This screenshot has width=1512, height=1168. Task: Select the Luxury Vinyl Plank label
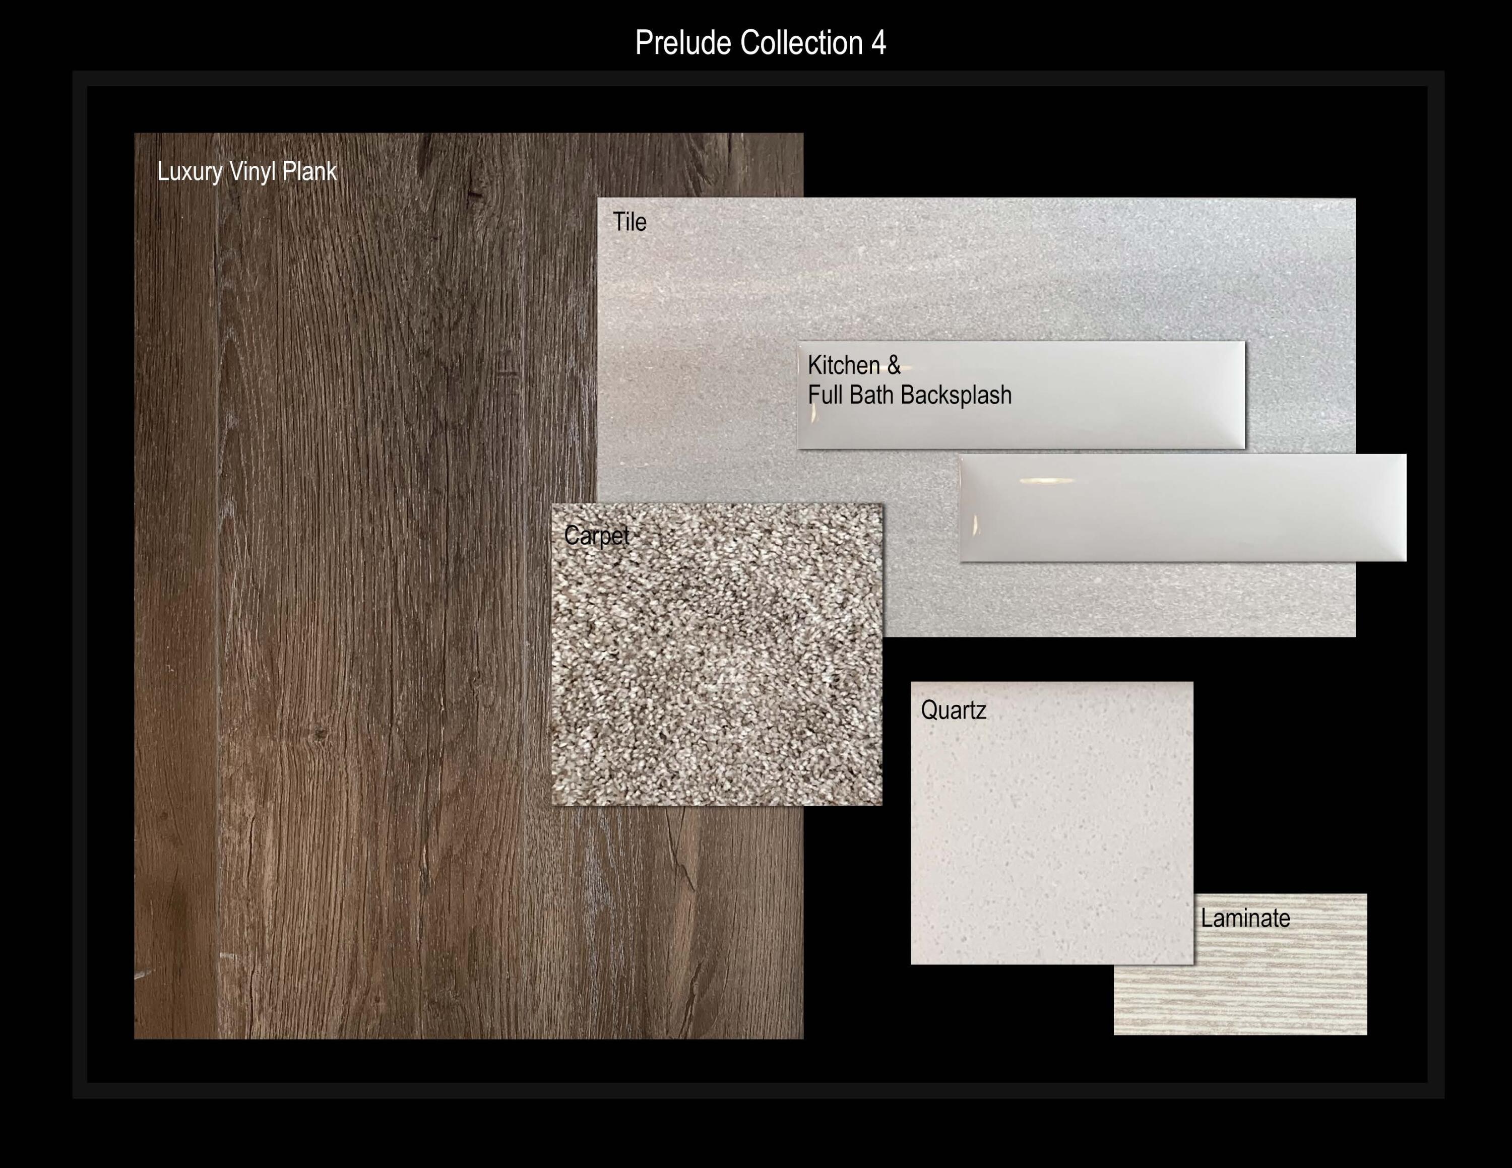click(x=246, y=172)
